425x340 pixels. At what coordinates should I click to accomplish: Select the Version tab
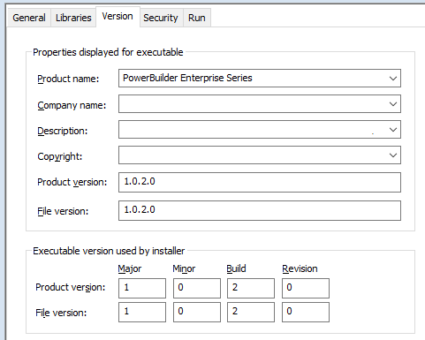click(x=118, y=17)
